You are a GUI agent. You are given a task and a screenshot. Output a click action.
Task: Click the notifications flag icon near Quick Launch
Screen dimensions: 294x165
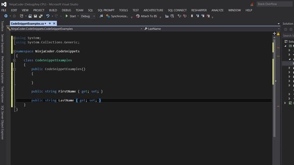point(252,4)
